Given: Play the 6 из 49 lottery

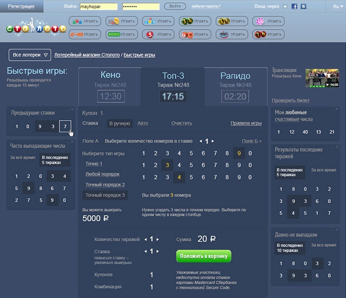Looking at the screenshot, I should [x=85, y=35].
